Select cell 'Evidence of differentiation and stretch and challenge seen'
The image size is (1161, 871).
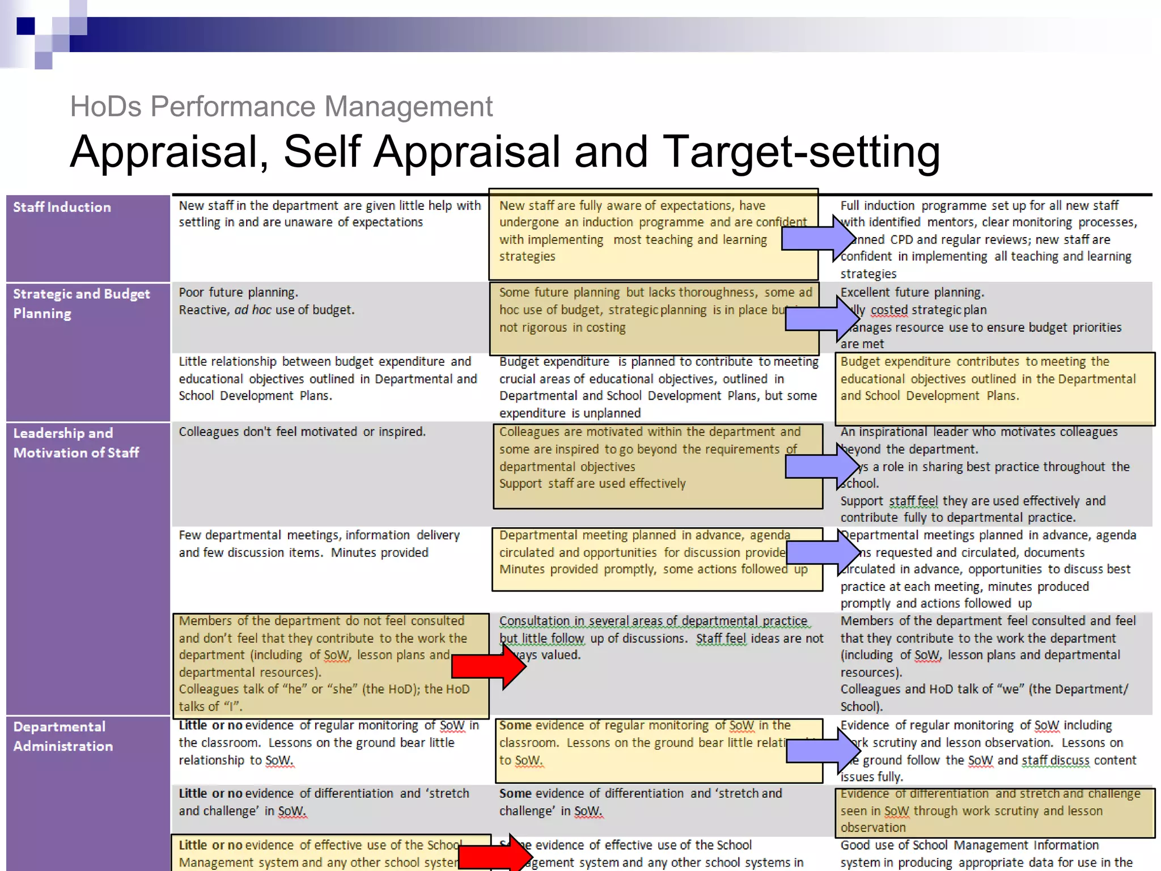pos(994,813)
